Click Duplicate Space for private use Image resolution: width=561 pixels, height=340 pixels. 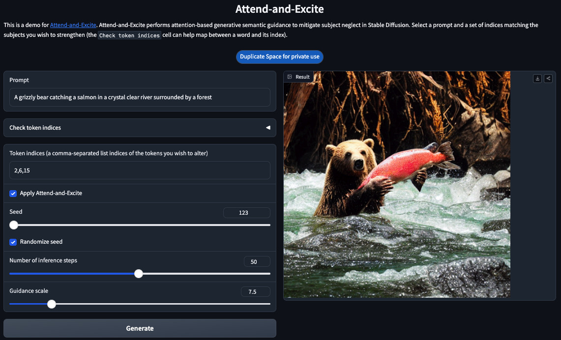pyautogui.click(x=279, y=57)
